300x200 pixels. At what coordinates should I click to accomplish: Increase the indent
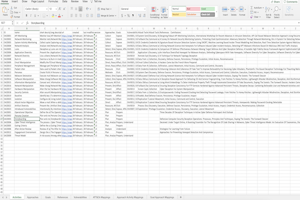(91, 15)
